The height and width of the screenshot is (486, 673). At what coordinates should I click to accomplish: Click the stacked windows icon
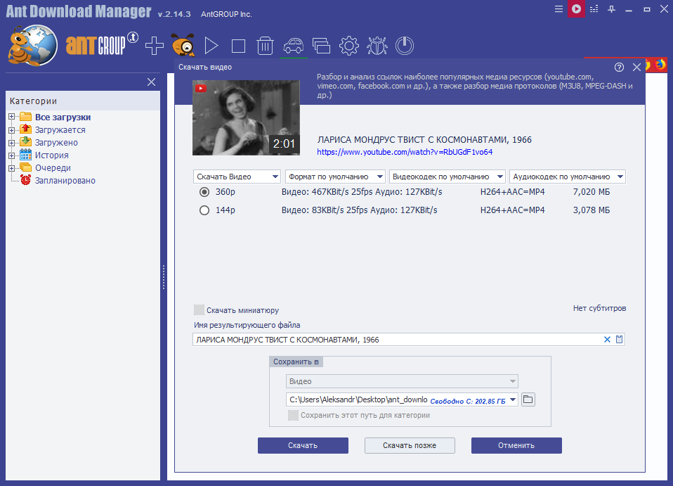click(321, 46)
